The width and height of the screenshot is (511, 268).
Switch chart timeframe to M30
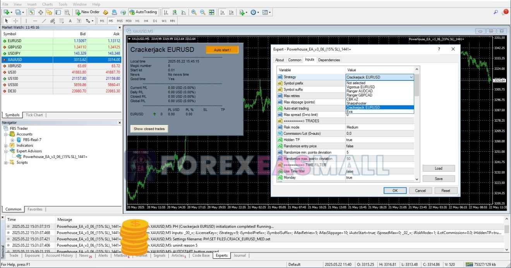pyautogui.click(x=129, y=21)
